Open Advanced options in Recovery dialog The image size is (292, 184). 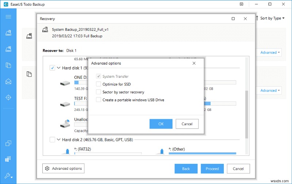(x=63, y=168)
